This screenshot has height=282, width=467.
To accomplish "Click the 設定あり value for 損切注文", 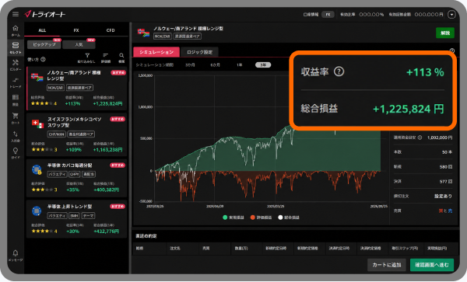I will (443, 196).
